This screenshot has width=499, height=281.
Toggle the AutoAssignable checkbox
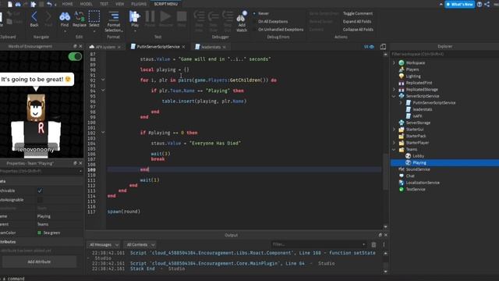click(x=40, y=200)
